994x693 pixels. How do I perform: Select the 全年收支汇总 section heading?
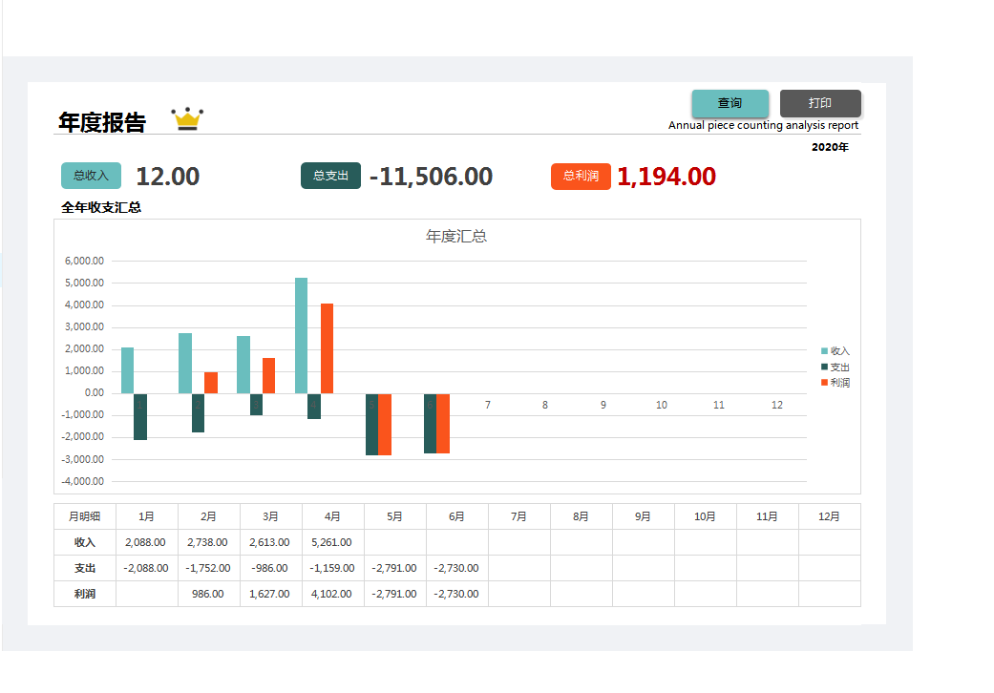coord(101,207)
